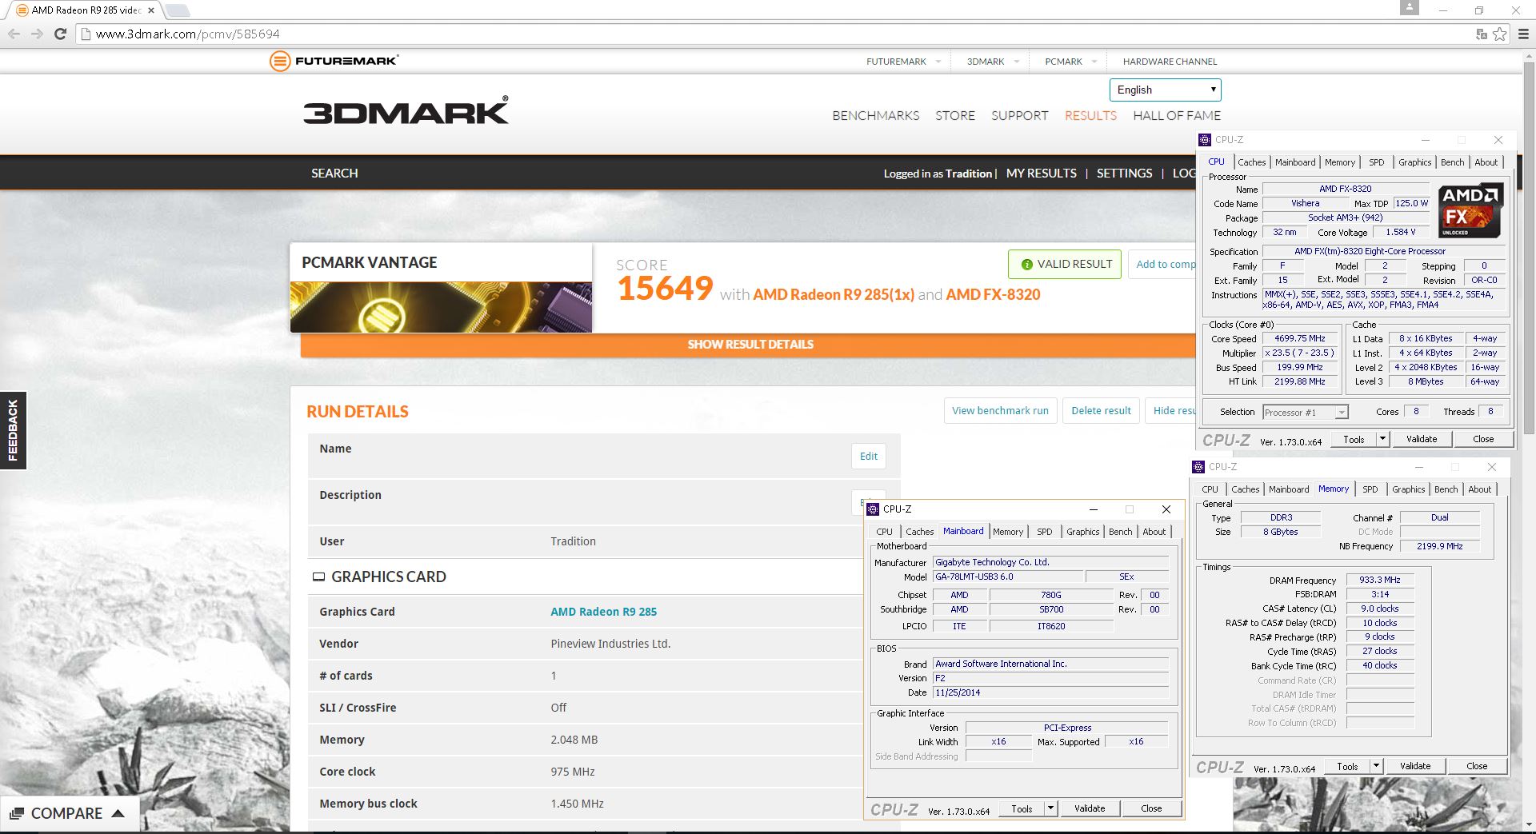This screenshot has height=834, width=1536.
Task: Open Graphics tab in top CPU-Z window
Action: click(1414, 162)
